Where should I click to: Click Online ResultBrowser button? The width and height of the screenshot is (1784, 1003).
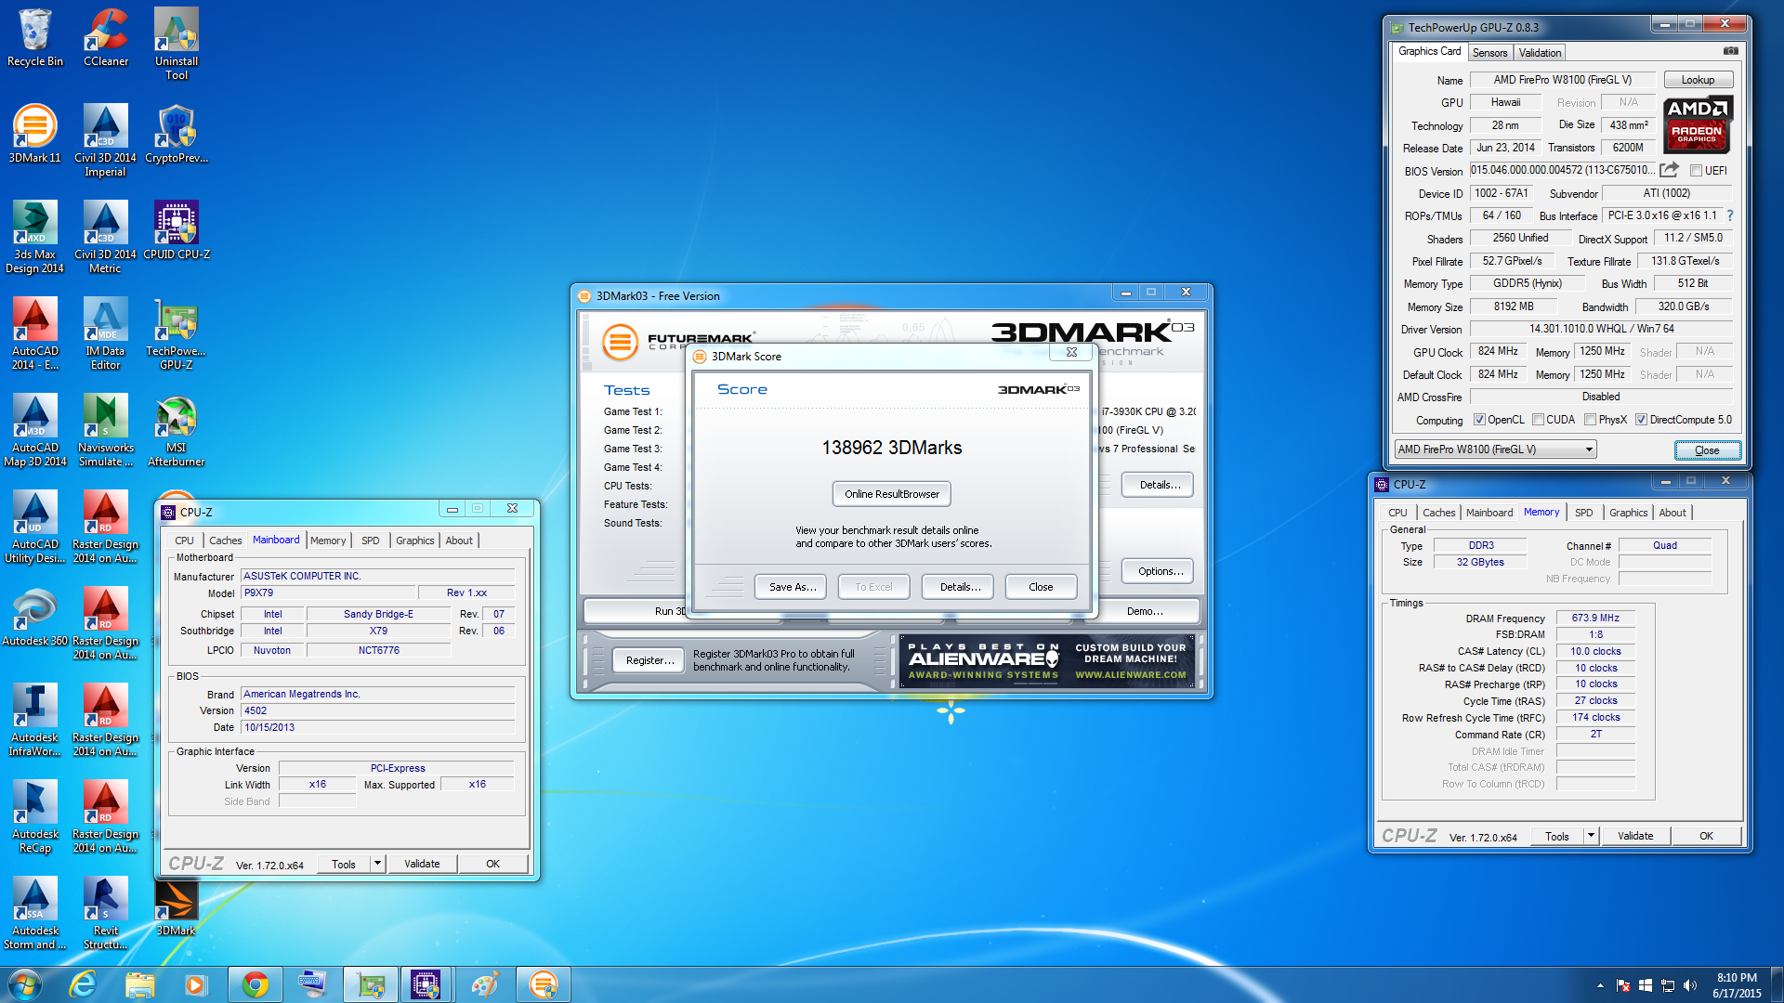click(891, 494)
